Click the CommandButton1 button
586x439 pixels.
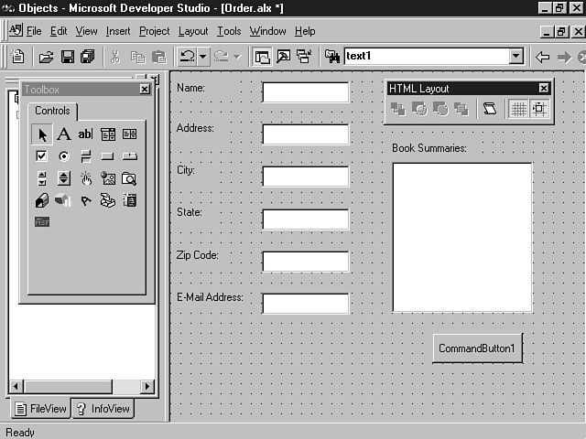click(477, 348)
